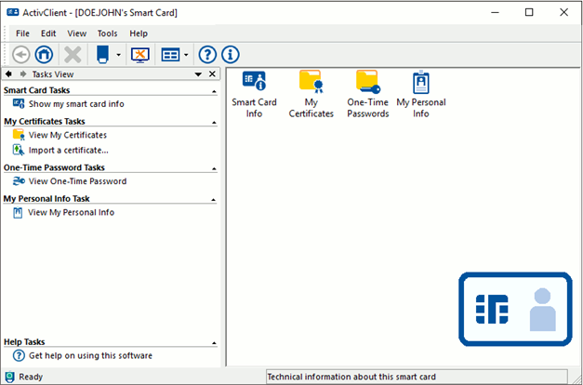Click View One-Time Password link

pyautogui.click(x=77, y=181)
